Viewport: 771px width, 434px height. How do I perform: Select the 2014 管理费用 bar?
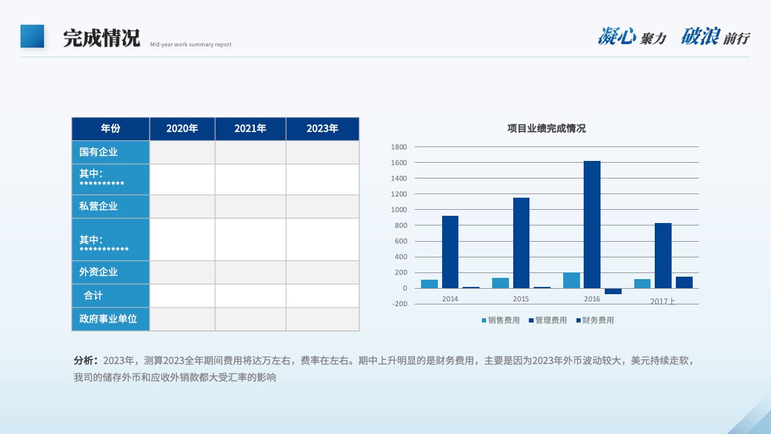(450, 252)
